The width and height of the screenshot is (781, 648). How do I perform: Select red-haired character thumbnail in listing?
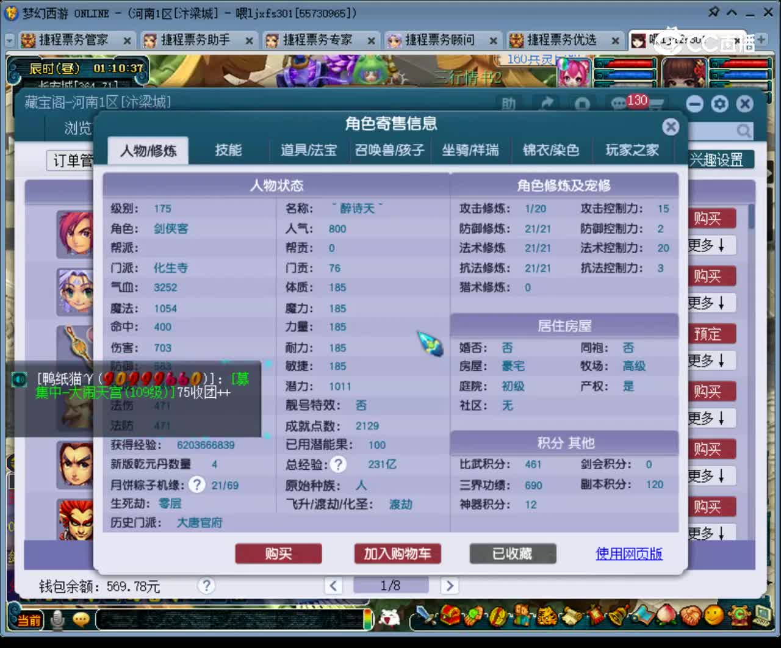(x=74, y=233)
